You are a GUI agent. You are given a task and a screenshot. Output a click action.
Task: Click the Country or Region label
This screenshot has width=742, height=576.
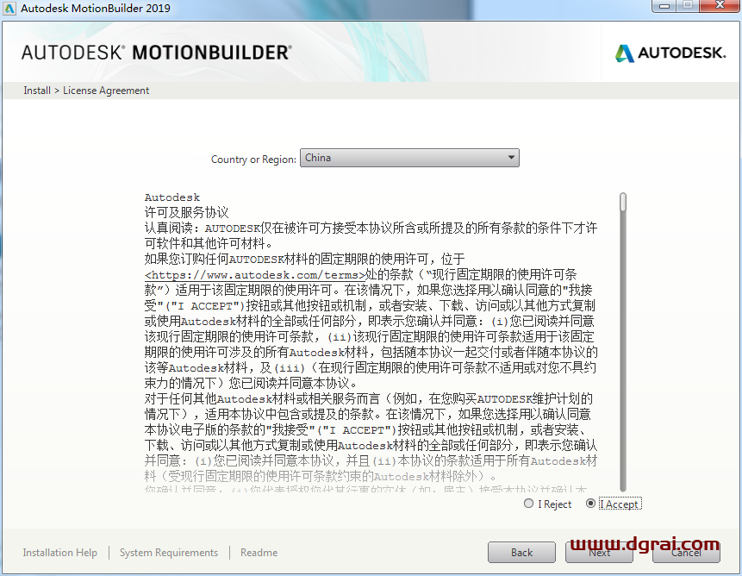coord(253,160)
